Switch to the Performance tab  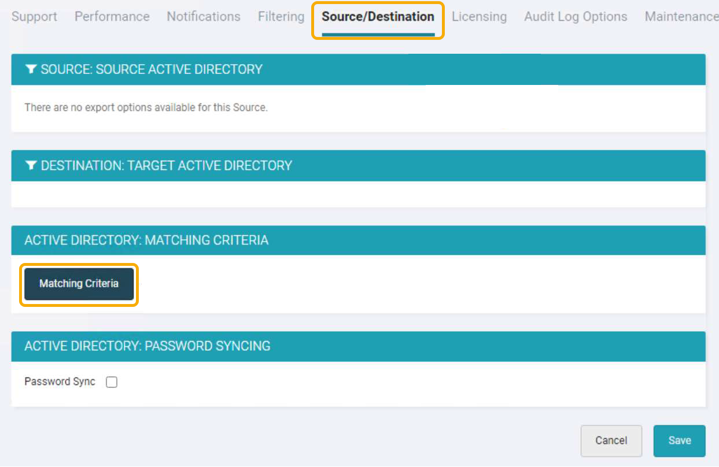tap(112, 17)
